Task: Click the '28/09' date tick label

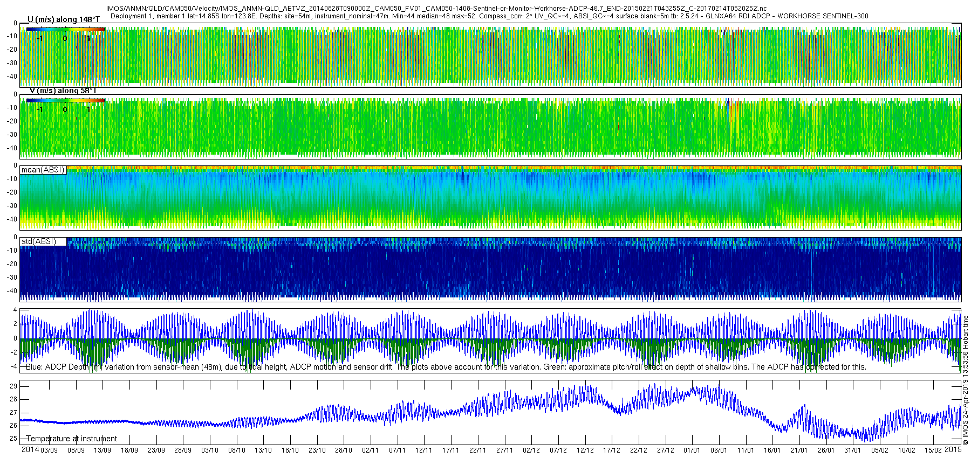Action: tap(183, 450)
